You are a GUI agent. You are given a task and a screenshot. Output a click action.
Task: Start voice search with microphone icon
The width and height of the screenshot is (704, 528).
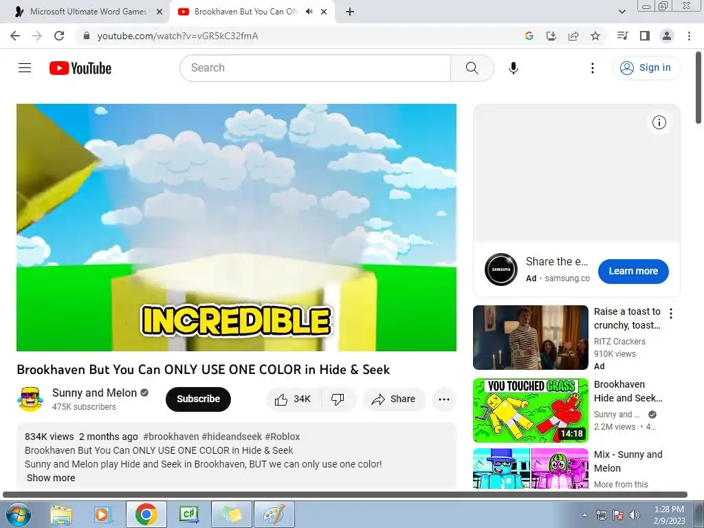513,68
